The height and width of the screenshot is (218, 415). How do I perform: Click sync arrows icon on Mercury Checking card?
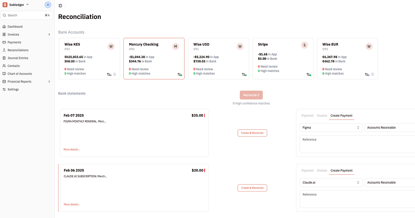point(179,74)
